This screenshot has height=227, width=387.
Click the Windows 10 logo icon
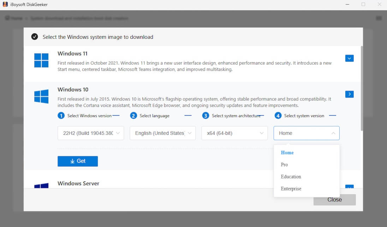tap(41, 96)
